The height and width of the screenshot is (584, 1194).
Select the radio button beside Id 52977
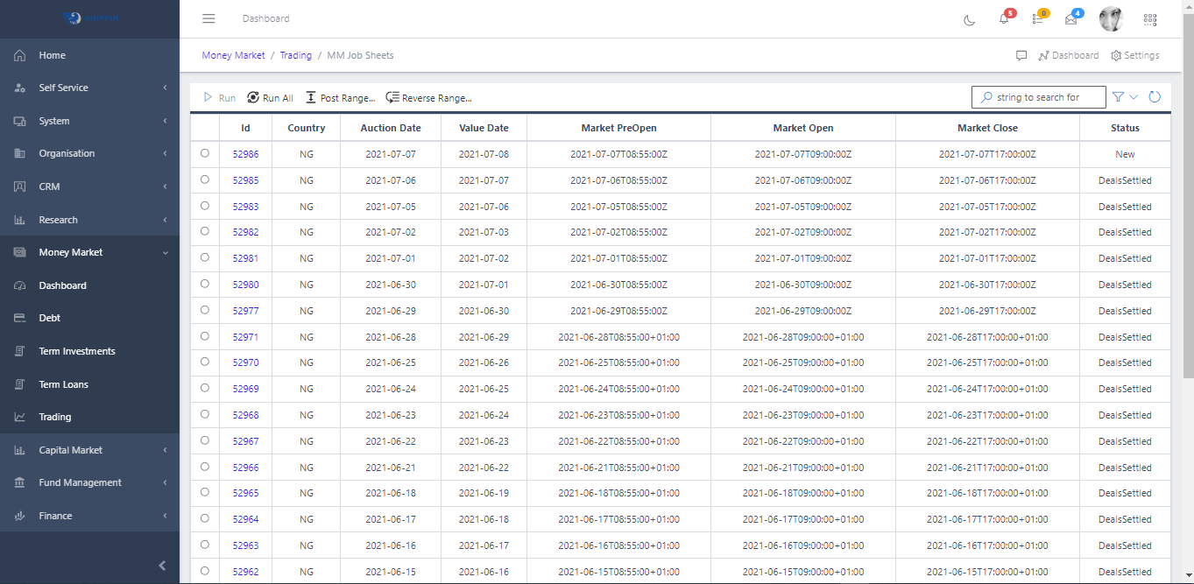coord(204,310)
